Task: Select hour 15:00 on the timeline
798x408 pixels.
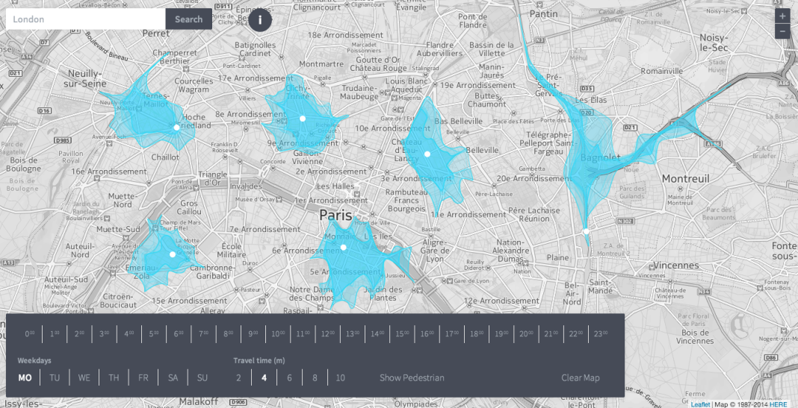Action: [403, 334]
